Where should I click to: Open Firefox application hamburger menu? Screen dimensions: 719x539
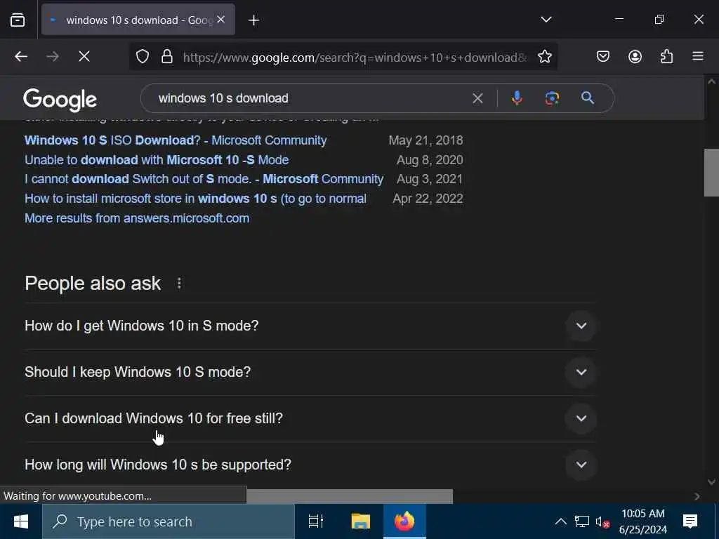(698, 56)
